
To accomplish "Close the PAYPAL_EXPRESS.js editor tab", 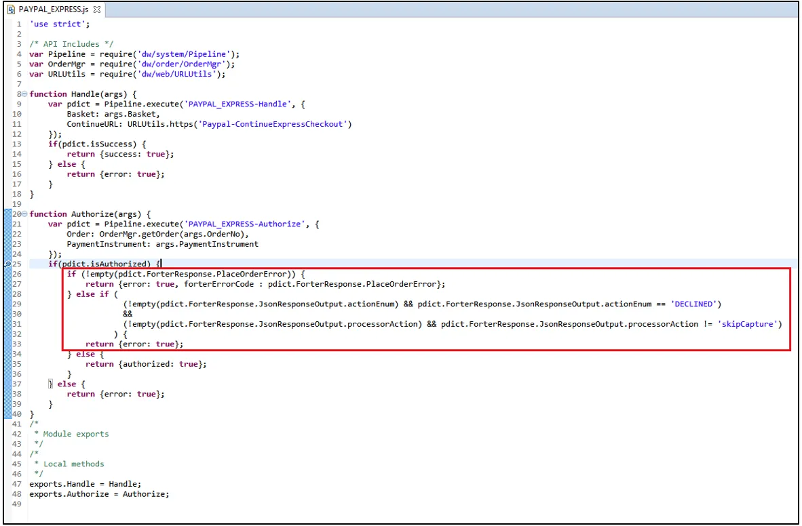I will click(96, 9).
